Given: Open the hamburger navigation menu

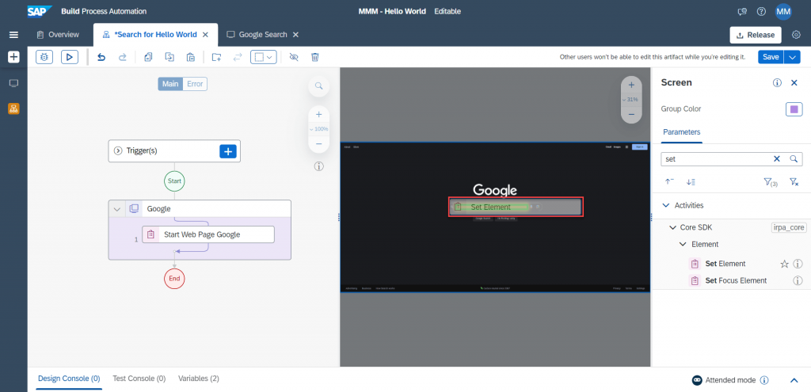Looking at the screenshot, I should pos(14,35).
